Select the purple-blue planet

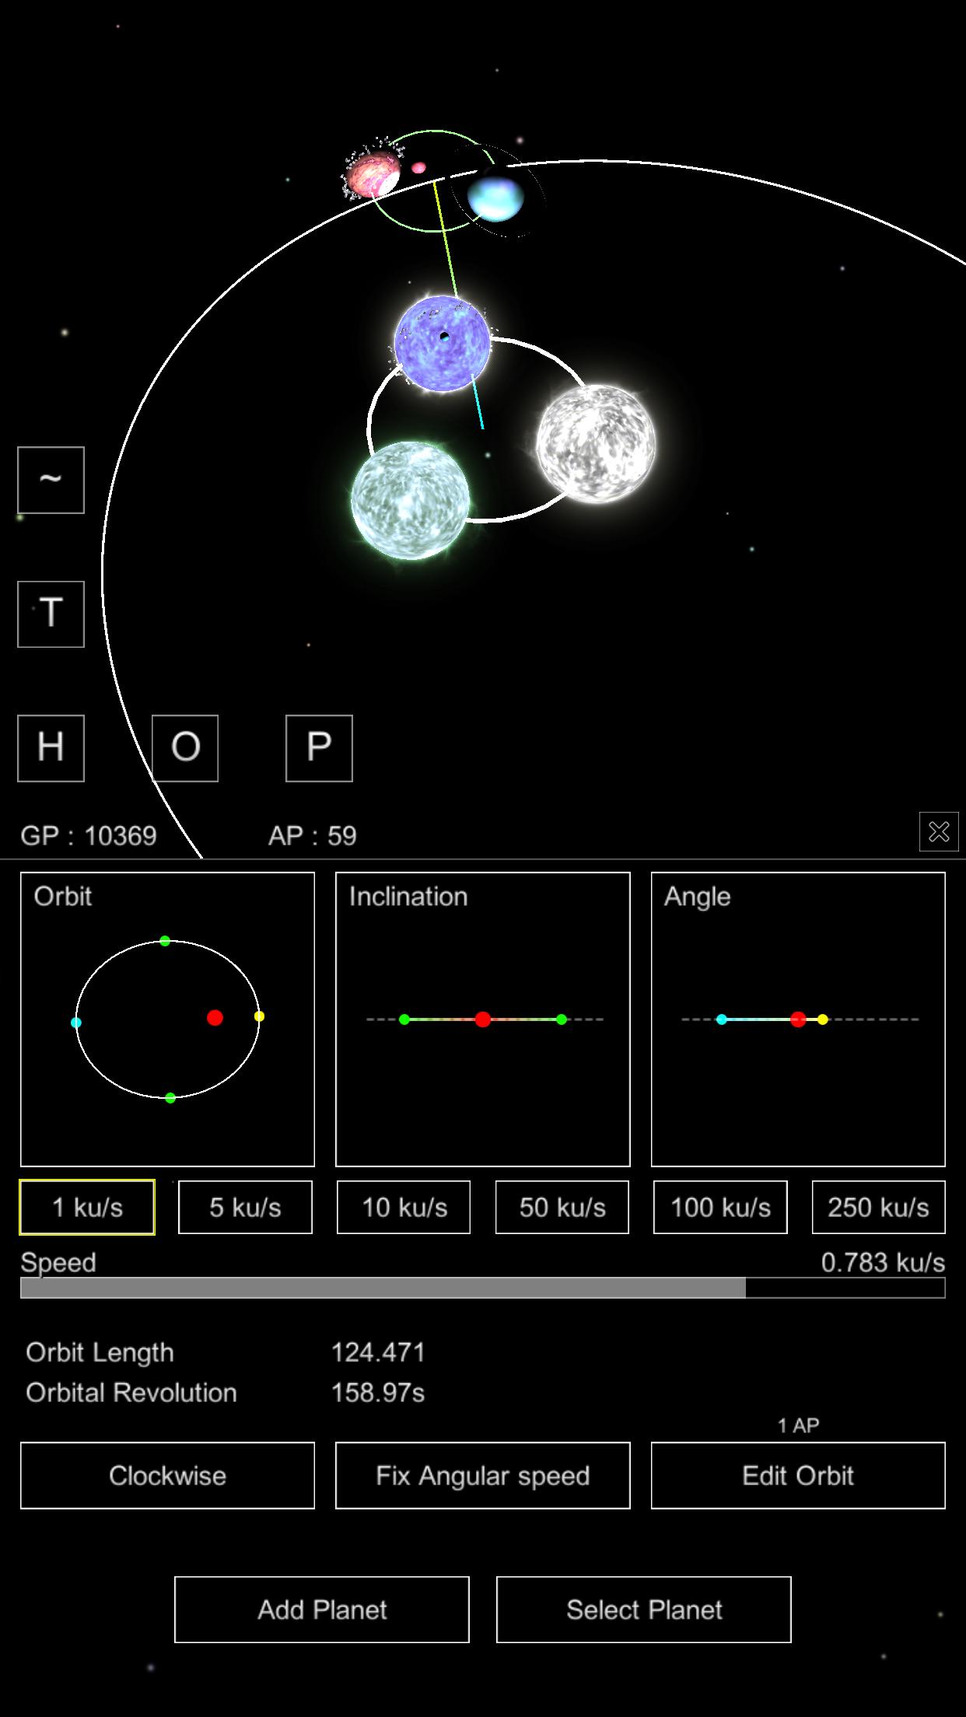click(x=442, y=343)
